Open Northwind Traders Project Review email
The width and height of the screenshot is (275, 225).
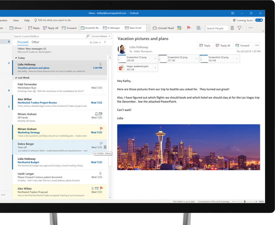60,103
